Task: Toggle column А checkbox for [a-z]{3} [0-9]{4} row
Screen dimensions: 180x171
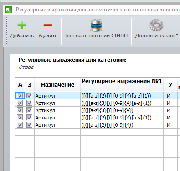Action: coord(20,110)
